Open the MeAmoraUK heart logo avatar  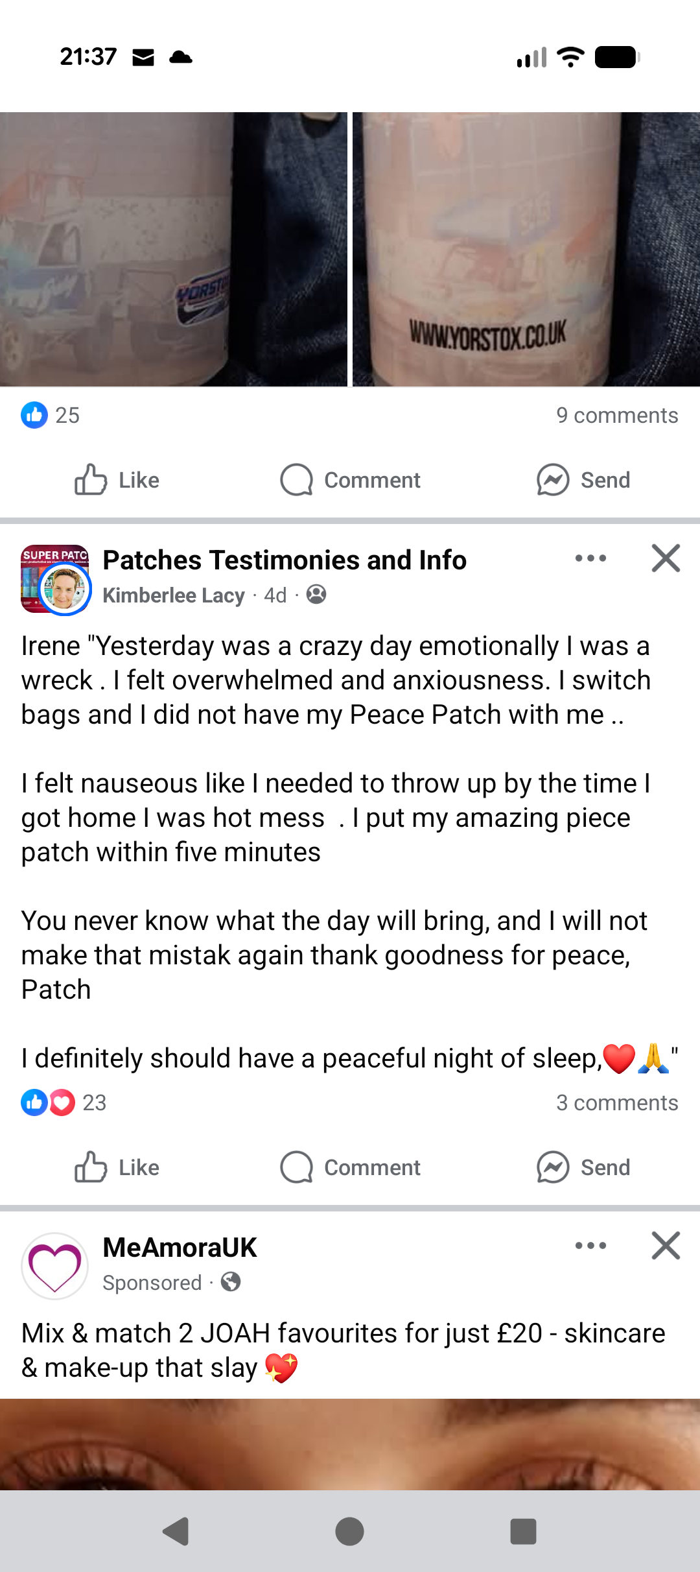tap(55, 1266)
